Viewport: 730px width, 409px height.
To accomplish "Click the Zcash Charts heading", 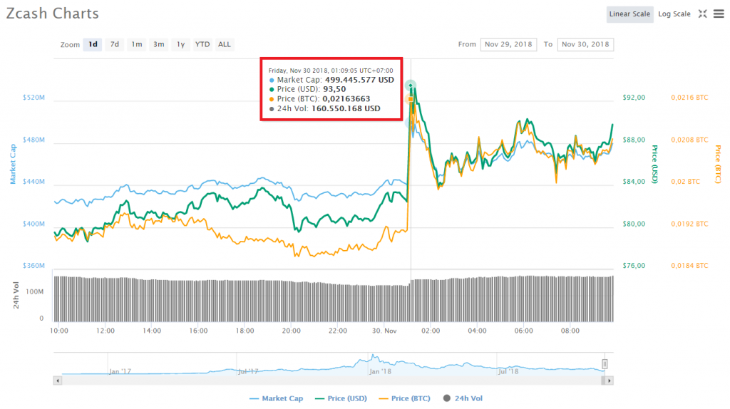I will click(x=53, y=14).
